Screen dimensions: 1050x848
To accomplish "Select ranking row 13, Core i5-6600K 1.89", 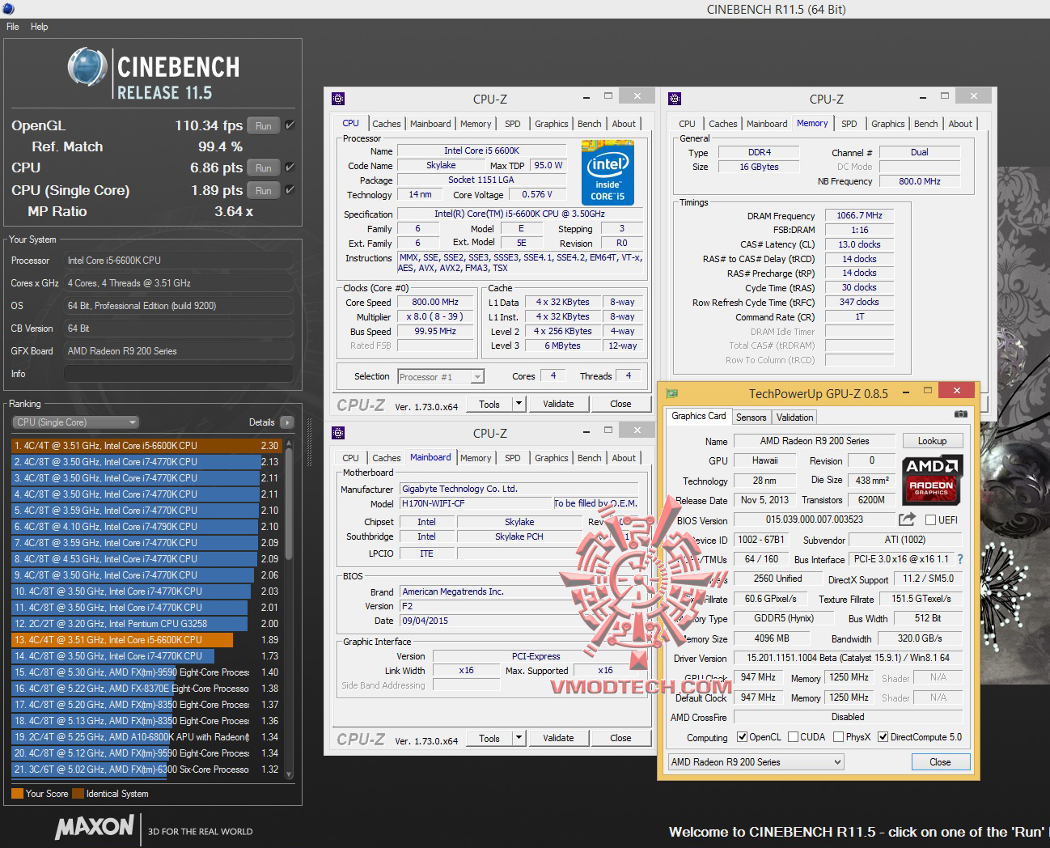I will click(146, 640).
